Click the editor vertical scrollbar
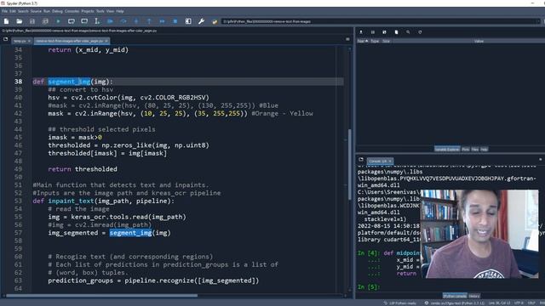Viewport: 545px width, 306px height. click(349, 164)
